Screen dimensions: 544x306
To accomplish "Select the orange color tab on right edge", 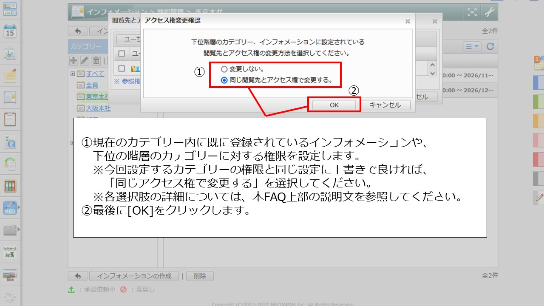I will click(x=538, y=121).
